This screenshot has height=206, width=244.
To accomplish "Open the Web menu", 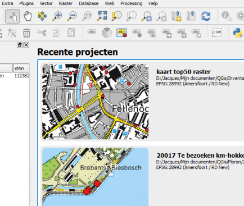I will (110, 3).
